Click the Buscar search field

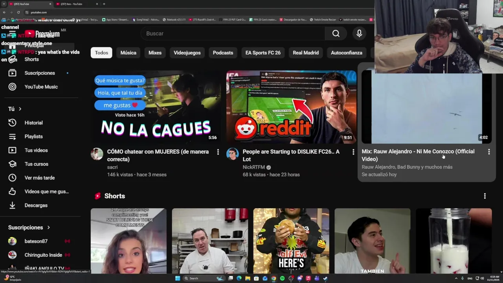pos(233,34)
